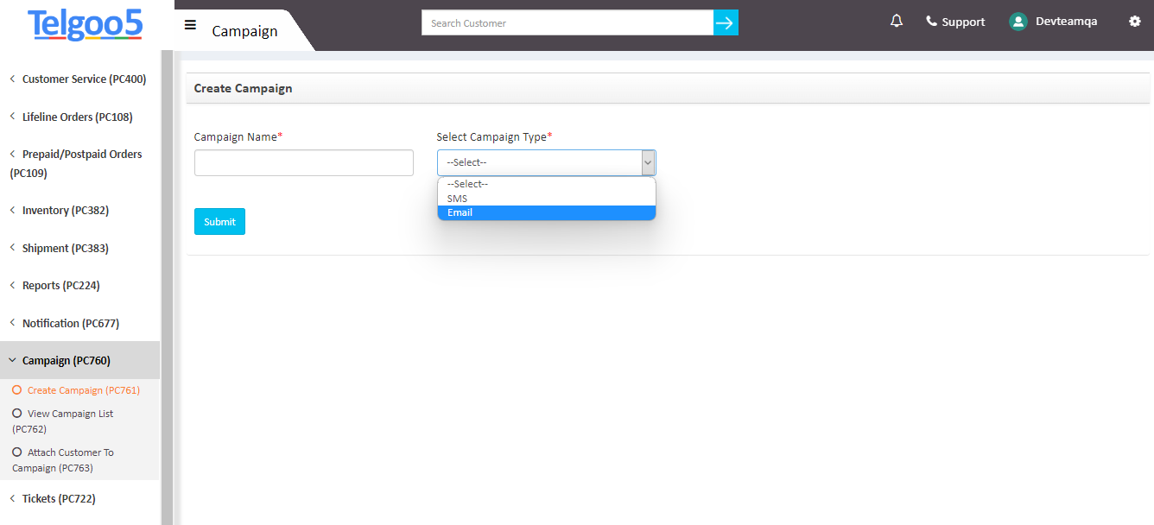Select the View Campaign List (PC762) radio circle
The image size is (1154, 525).
click(x=16, y=413)
